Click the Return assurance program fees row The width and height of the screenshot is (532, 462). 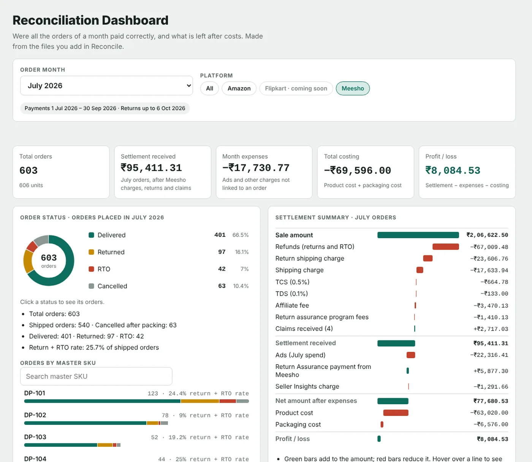392,317
